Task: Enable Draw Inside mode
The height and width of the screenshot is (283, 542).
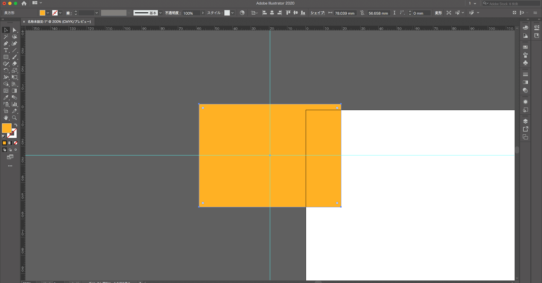Action: (x=16, y=150)
